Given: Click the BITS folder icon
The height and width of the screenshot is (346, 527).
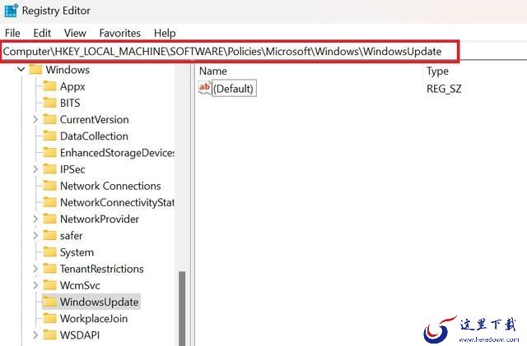Looking at the screenshot, I should [49, 103].
